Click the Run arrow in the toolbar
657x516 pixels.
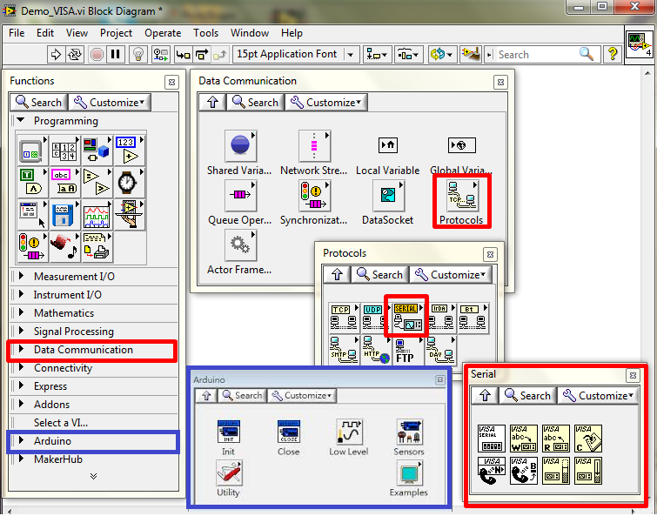click(56, 55)
